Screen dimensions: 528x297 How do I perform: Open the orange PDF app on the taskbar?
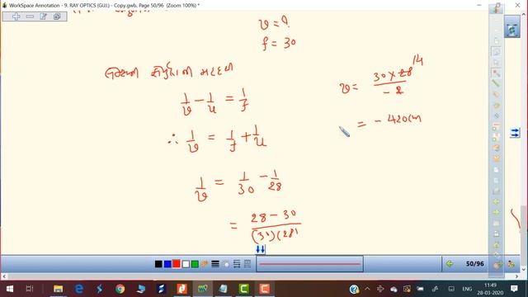pos(181,289)
